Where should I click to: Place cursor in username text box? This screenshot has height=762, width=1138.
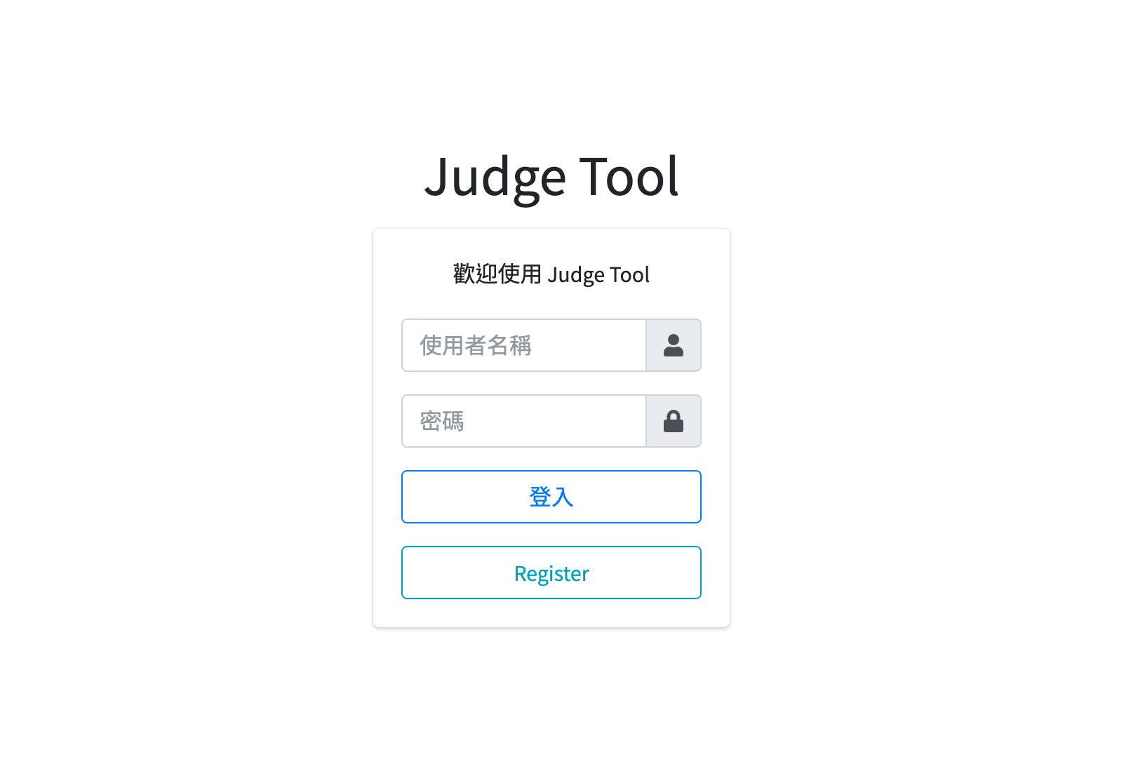[x=524, y=345]
